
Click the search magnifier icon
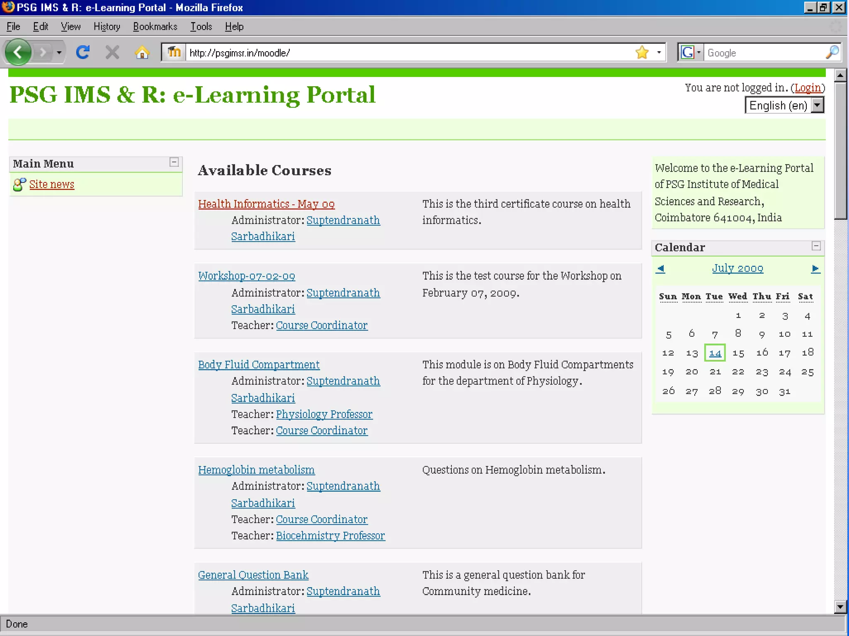point(832,53)
